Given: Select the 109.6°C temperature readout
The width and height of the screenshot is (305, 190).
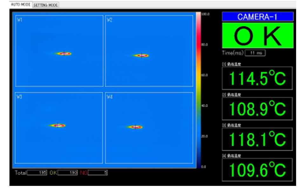Looking at the screenshot, I should pyautogui.click(x=257, y=170).
